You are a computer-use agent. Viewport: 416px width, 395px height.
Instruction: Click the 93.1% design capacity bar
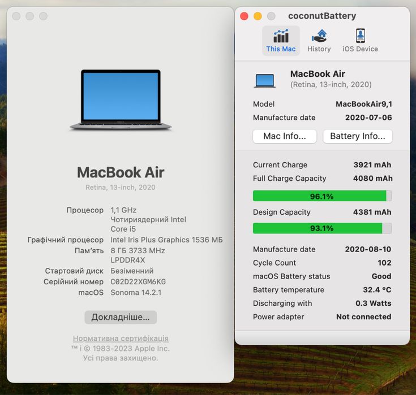coord(322,228)
